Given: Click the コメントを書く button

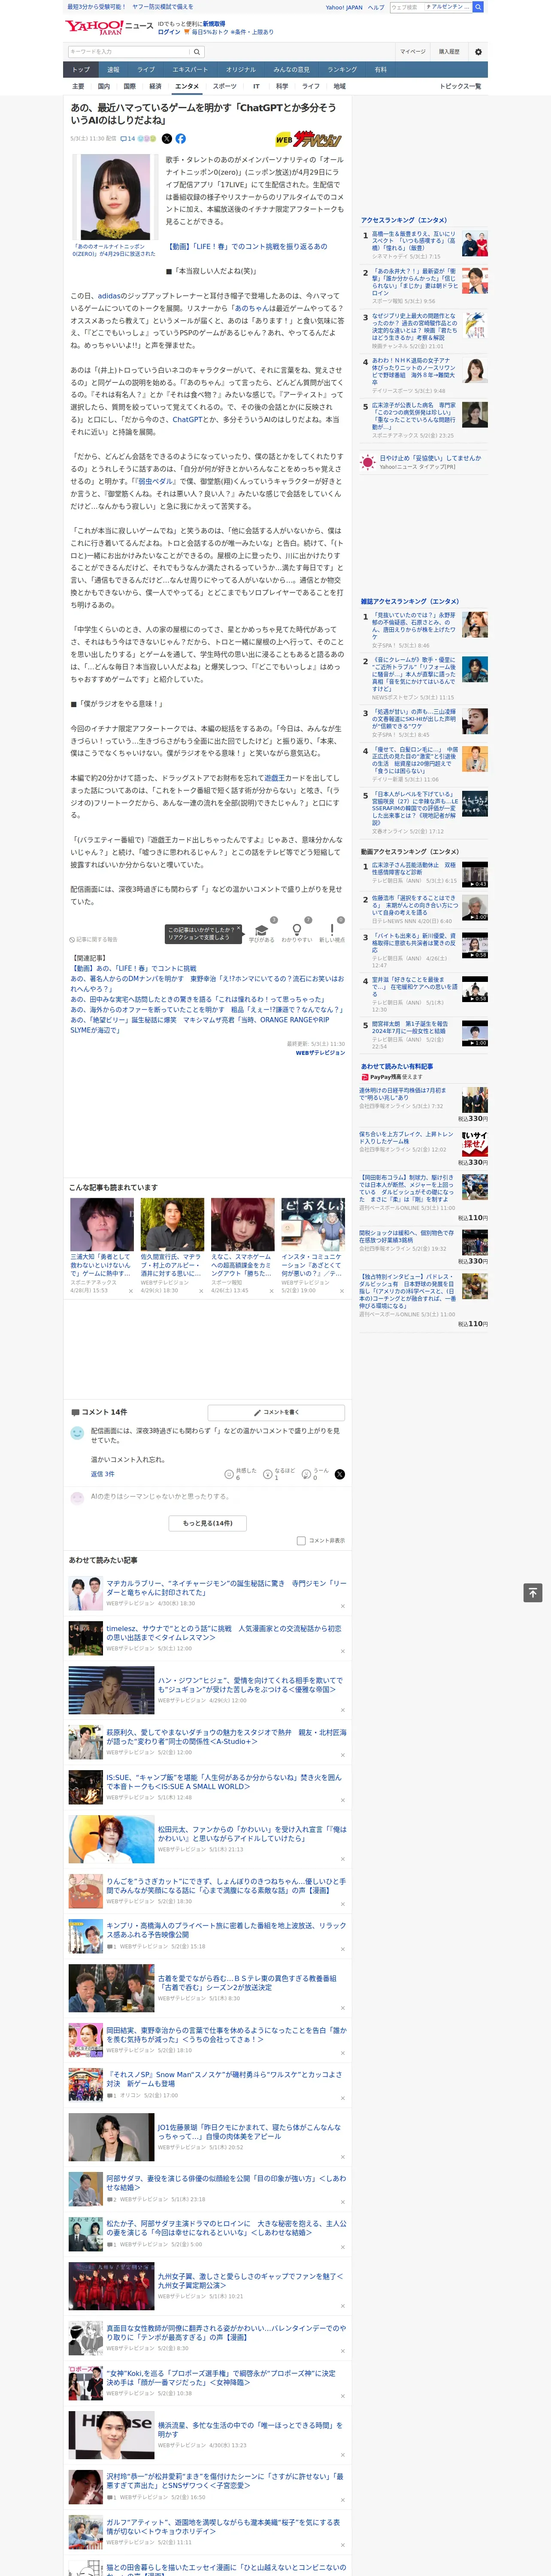Looking at the screenshot, I should pyautogui.click(x=276, y=1412).
